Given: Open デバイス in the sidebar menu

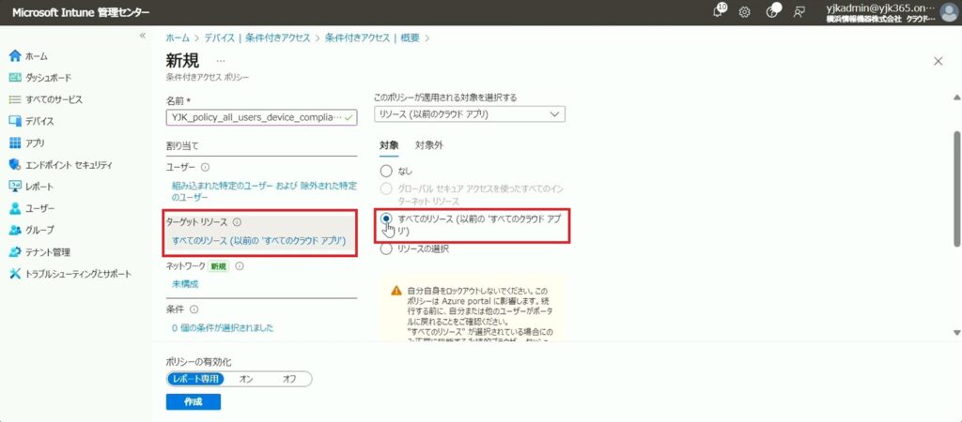Looking at the screenshot, I should tap(39, 121).
